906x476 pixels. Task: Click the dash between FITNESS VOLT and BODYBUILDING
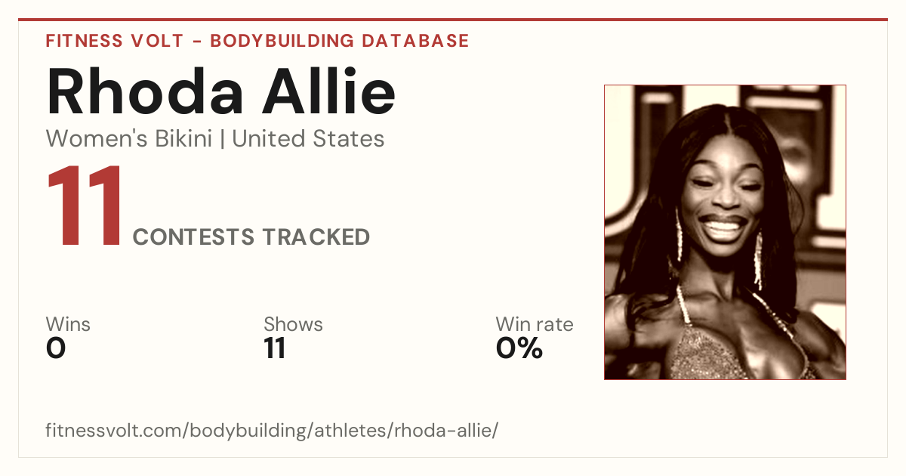(196, 42)
